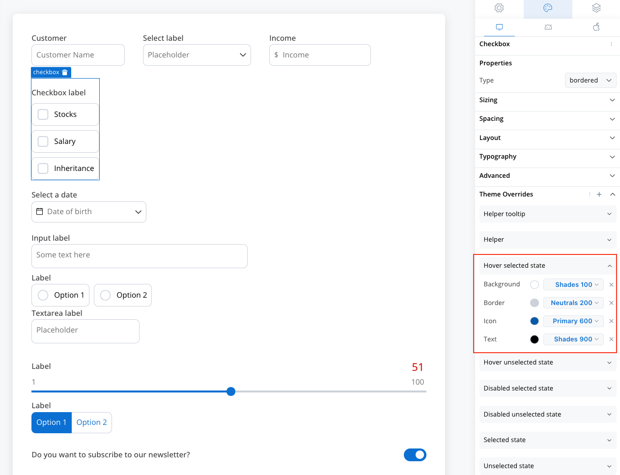Add a new theme override
Viewport: 620px width, 475px height.
point(599,195)
